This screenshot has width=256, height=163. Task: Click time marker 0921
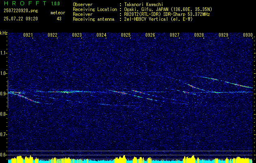(x=28, y=35)
